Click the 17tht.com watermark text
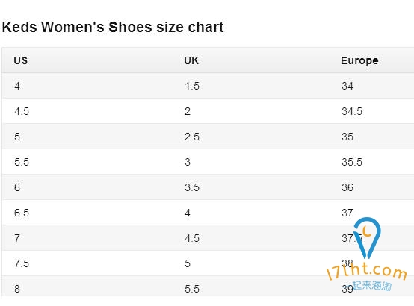Viewport: 414px width, 306px height. (x=366, y=272)
